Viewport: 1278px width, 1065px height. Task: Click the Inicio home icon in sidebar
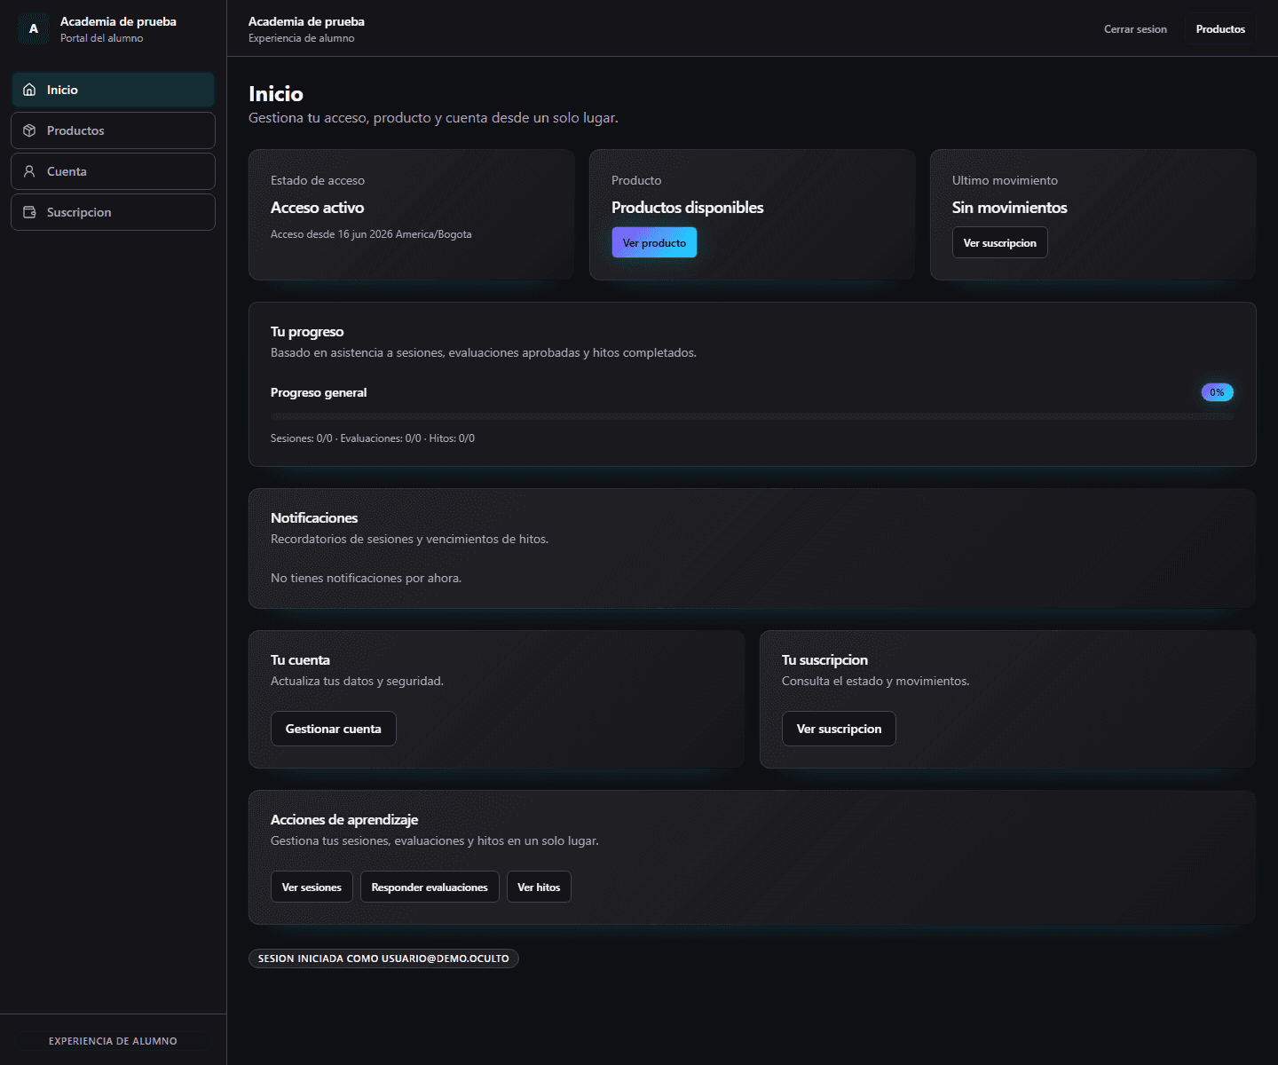[29, 90]
